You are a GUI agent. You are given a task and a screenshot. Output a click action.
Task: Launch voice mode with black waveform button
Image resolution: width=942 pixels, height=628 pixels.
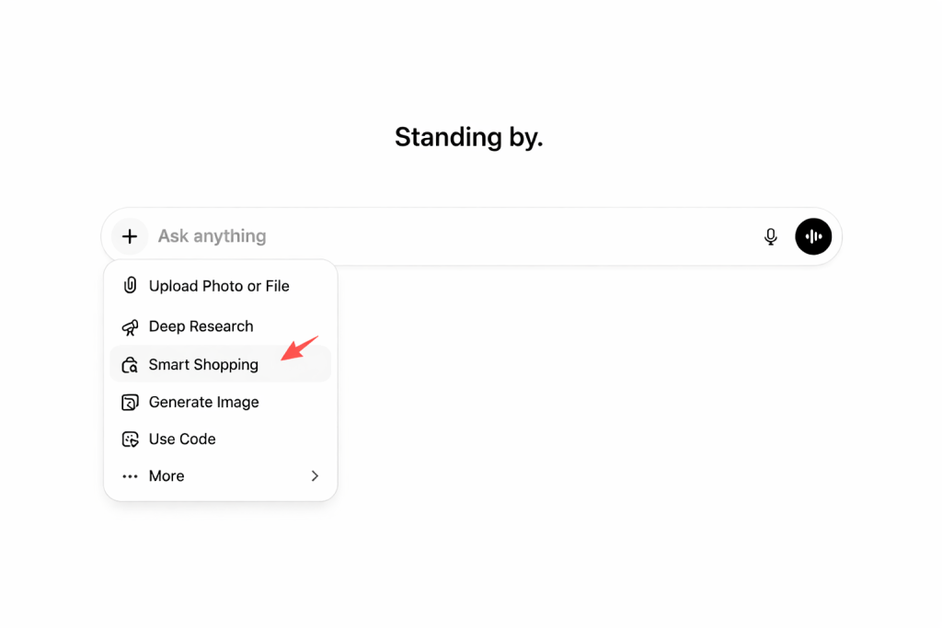(x=813, y=236)
